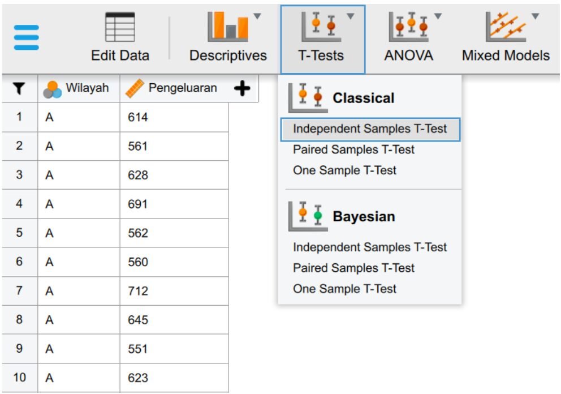Click the filter funnel icon
This screenshot has width=561, height=394.
click(x=19, y=88)
